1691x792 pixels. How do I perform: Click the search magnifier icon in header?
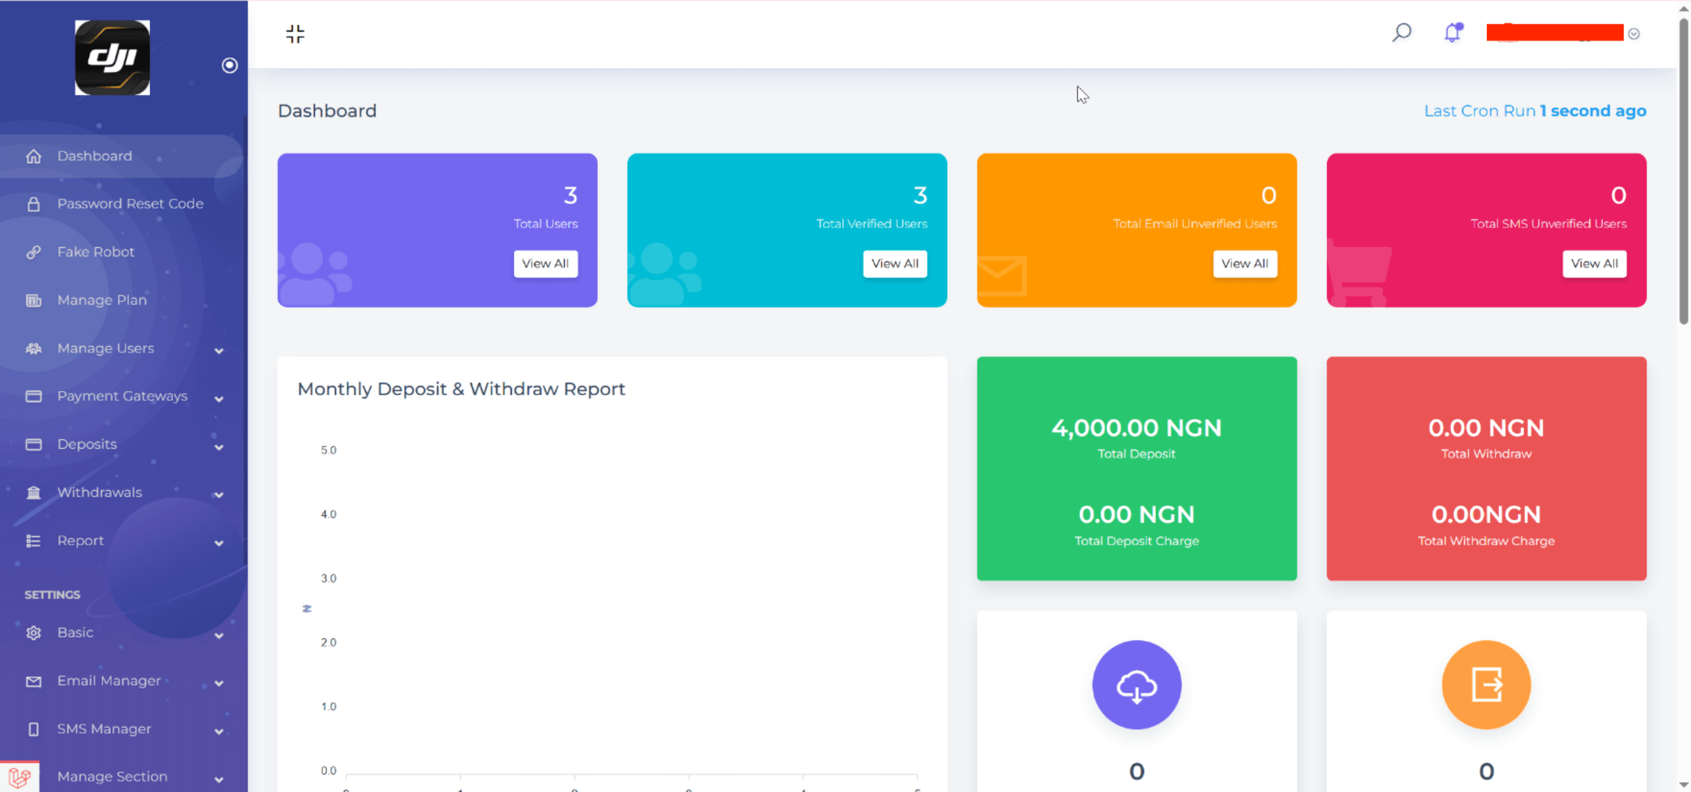pos(1401,32)
